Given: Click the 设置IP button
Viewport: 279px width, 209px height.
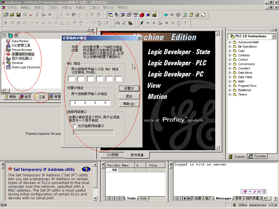Looking at the screenshot, I should point(129,88).
